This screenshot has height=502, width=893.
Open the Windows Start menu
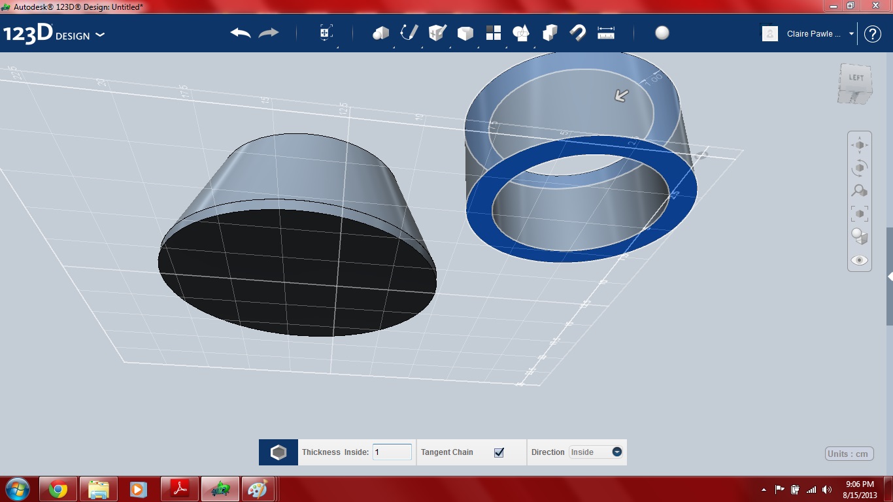click(17, 489)
